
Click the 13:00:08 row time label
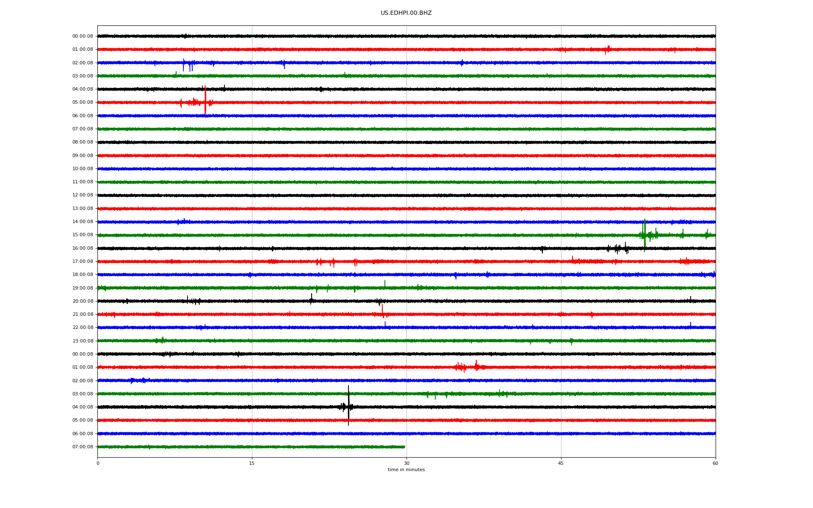(x=83, y=209)
